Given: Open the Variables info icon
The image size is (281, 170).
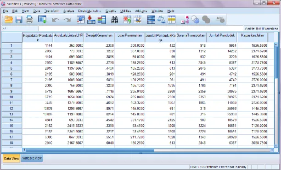Looking at the screenshot, I should (102, 20).
